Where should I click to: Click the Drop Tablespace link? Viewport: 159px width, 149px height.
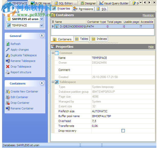pos(21,67)
